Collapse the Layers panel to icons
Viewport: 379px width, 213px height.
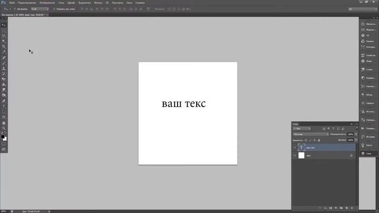351,124
